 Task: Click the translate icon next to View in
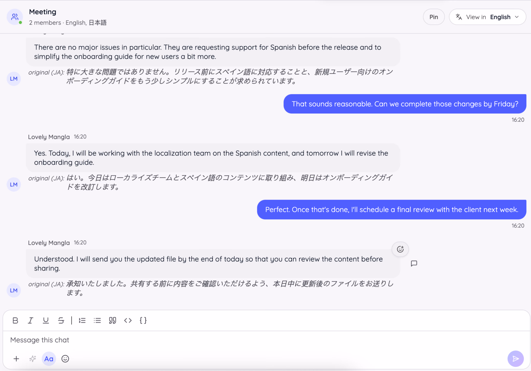point(459,17)
